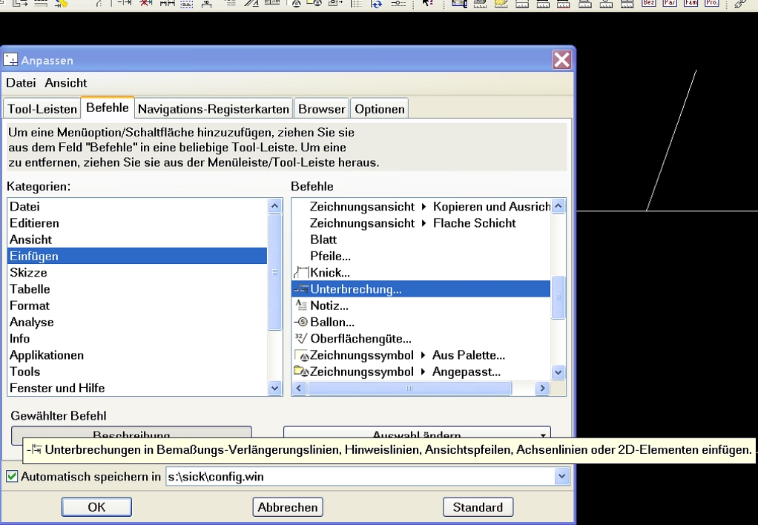The image size is (758, 525).
Task: Select the 'Einfügen' category
Action: click(x=136, y=256)
